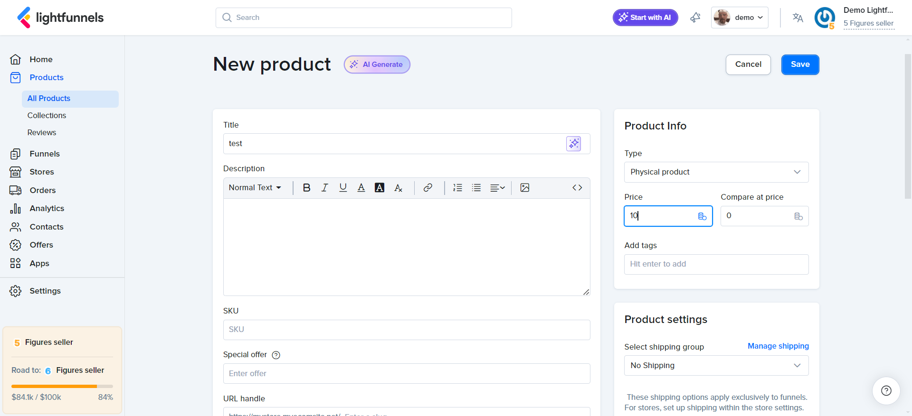Open the text alignment dropdown
912x416 pixels.
[x=497, y=188]
